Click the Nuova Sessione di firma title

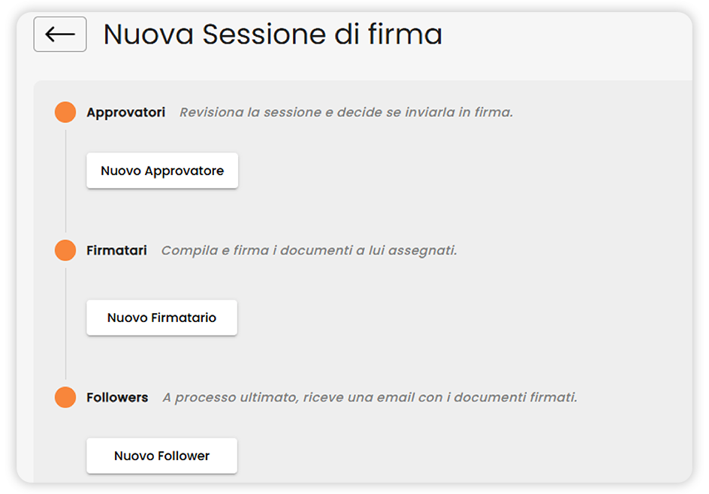click(272, 34)
